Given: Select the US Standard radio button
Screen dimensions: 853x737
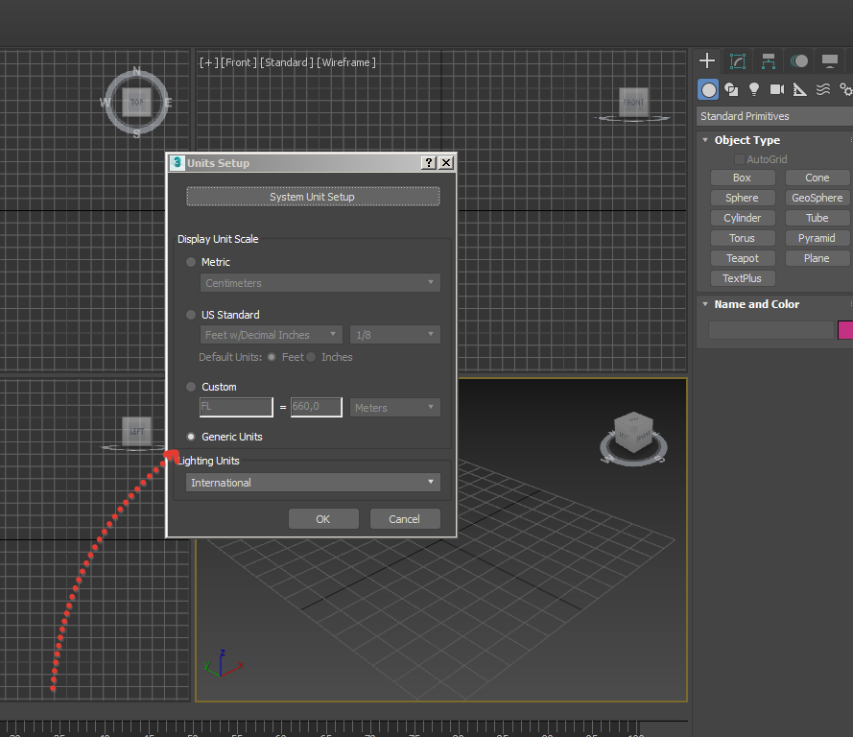Looking at the screenshot, I should [191, 315].
